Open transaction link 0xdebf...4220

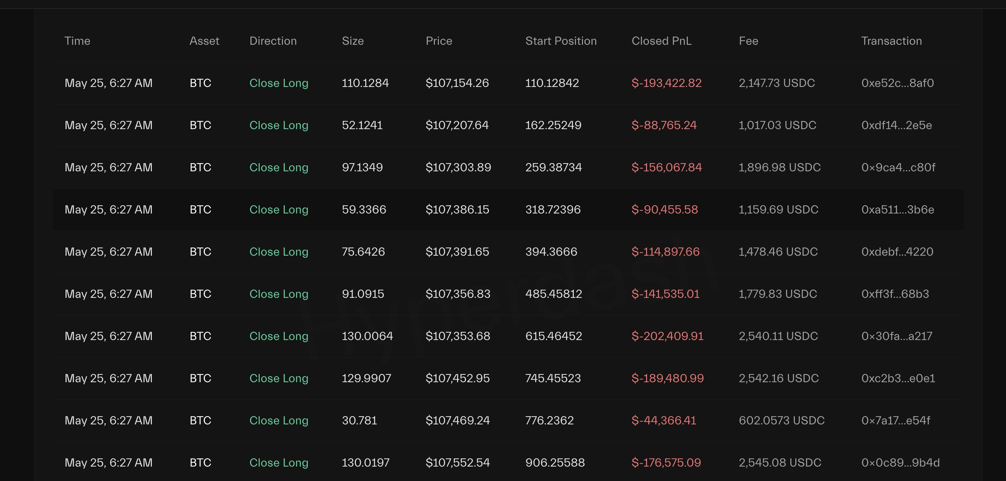[897, 252]
